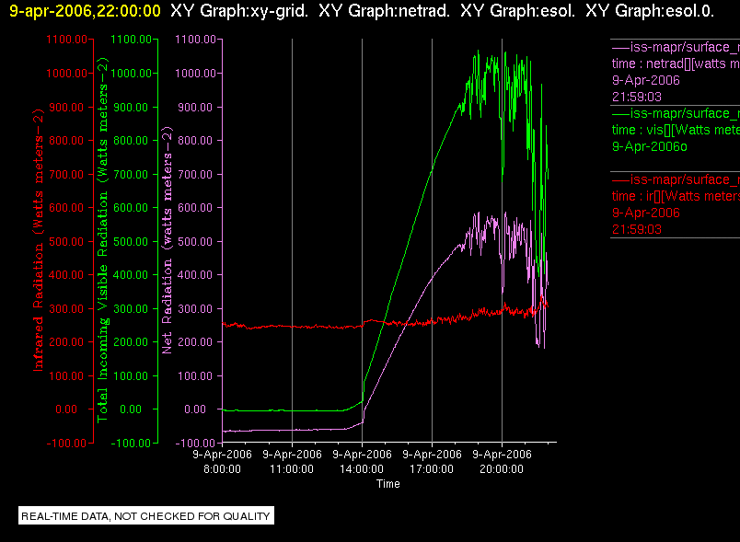Click the yellow date-time stamp in title

click(x=85, y=11)
